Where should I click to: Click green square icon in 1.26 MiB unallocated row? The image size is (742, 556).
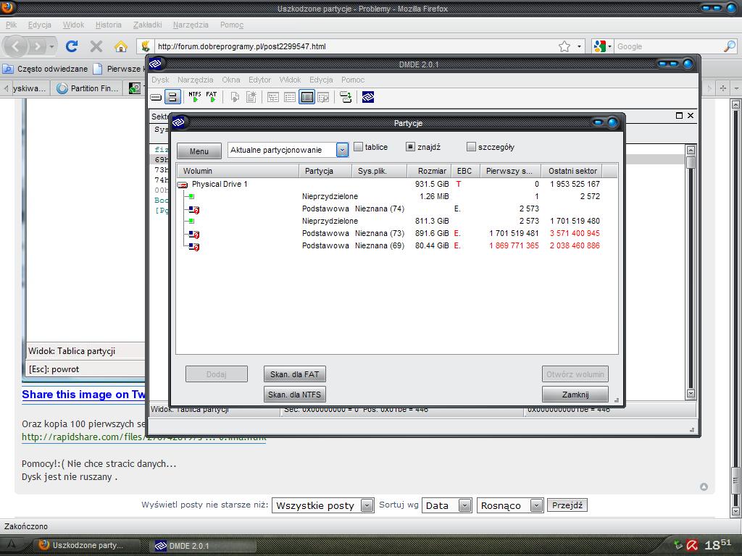191,196
